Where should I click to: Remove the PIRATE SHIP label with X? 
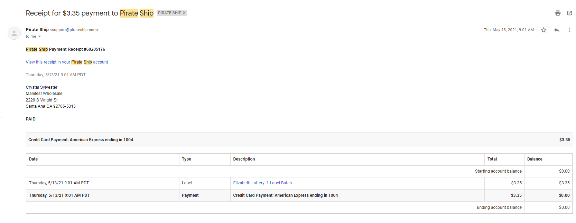point(184,13)
